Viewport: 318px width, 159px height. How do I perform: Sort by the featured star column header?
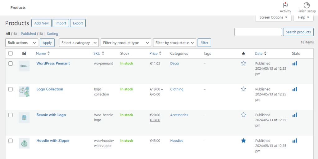click(x=243, y=53)
